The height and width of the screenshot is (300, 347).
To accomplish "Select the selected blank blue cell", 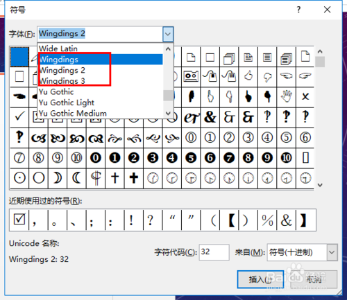I will [19, 57].
